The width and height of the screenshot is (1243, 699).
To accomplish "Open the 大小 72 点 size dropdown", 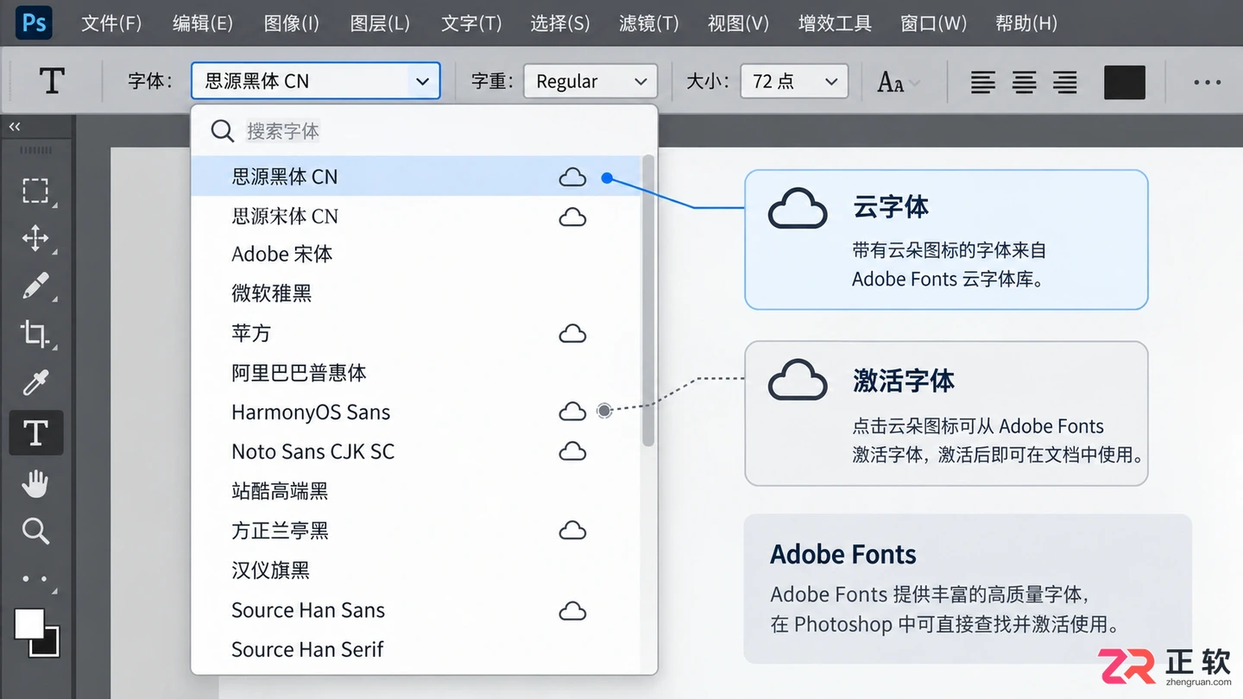I will point(794,81).
